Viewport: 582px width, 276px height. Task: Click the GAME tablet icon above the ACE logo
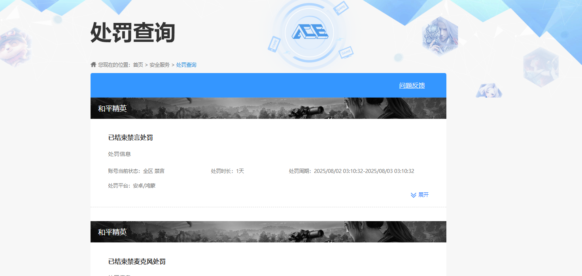(x=340, y=8)
